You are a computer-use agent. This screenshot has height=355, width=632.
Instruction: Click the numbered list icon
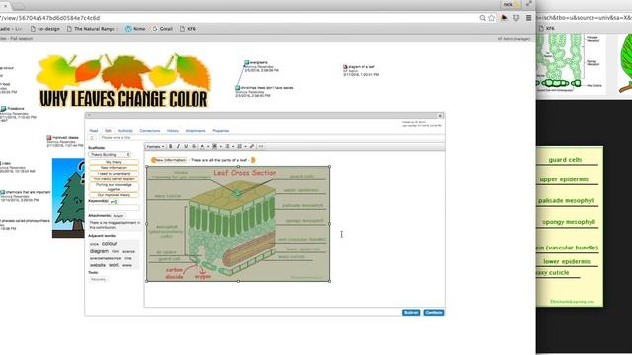pos(239,147)
